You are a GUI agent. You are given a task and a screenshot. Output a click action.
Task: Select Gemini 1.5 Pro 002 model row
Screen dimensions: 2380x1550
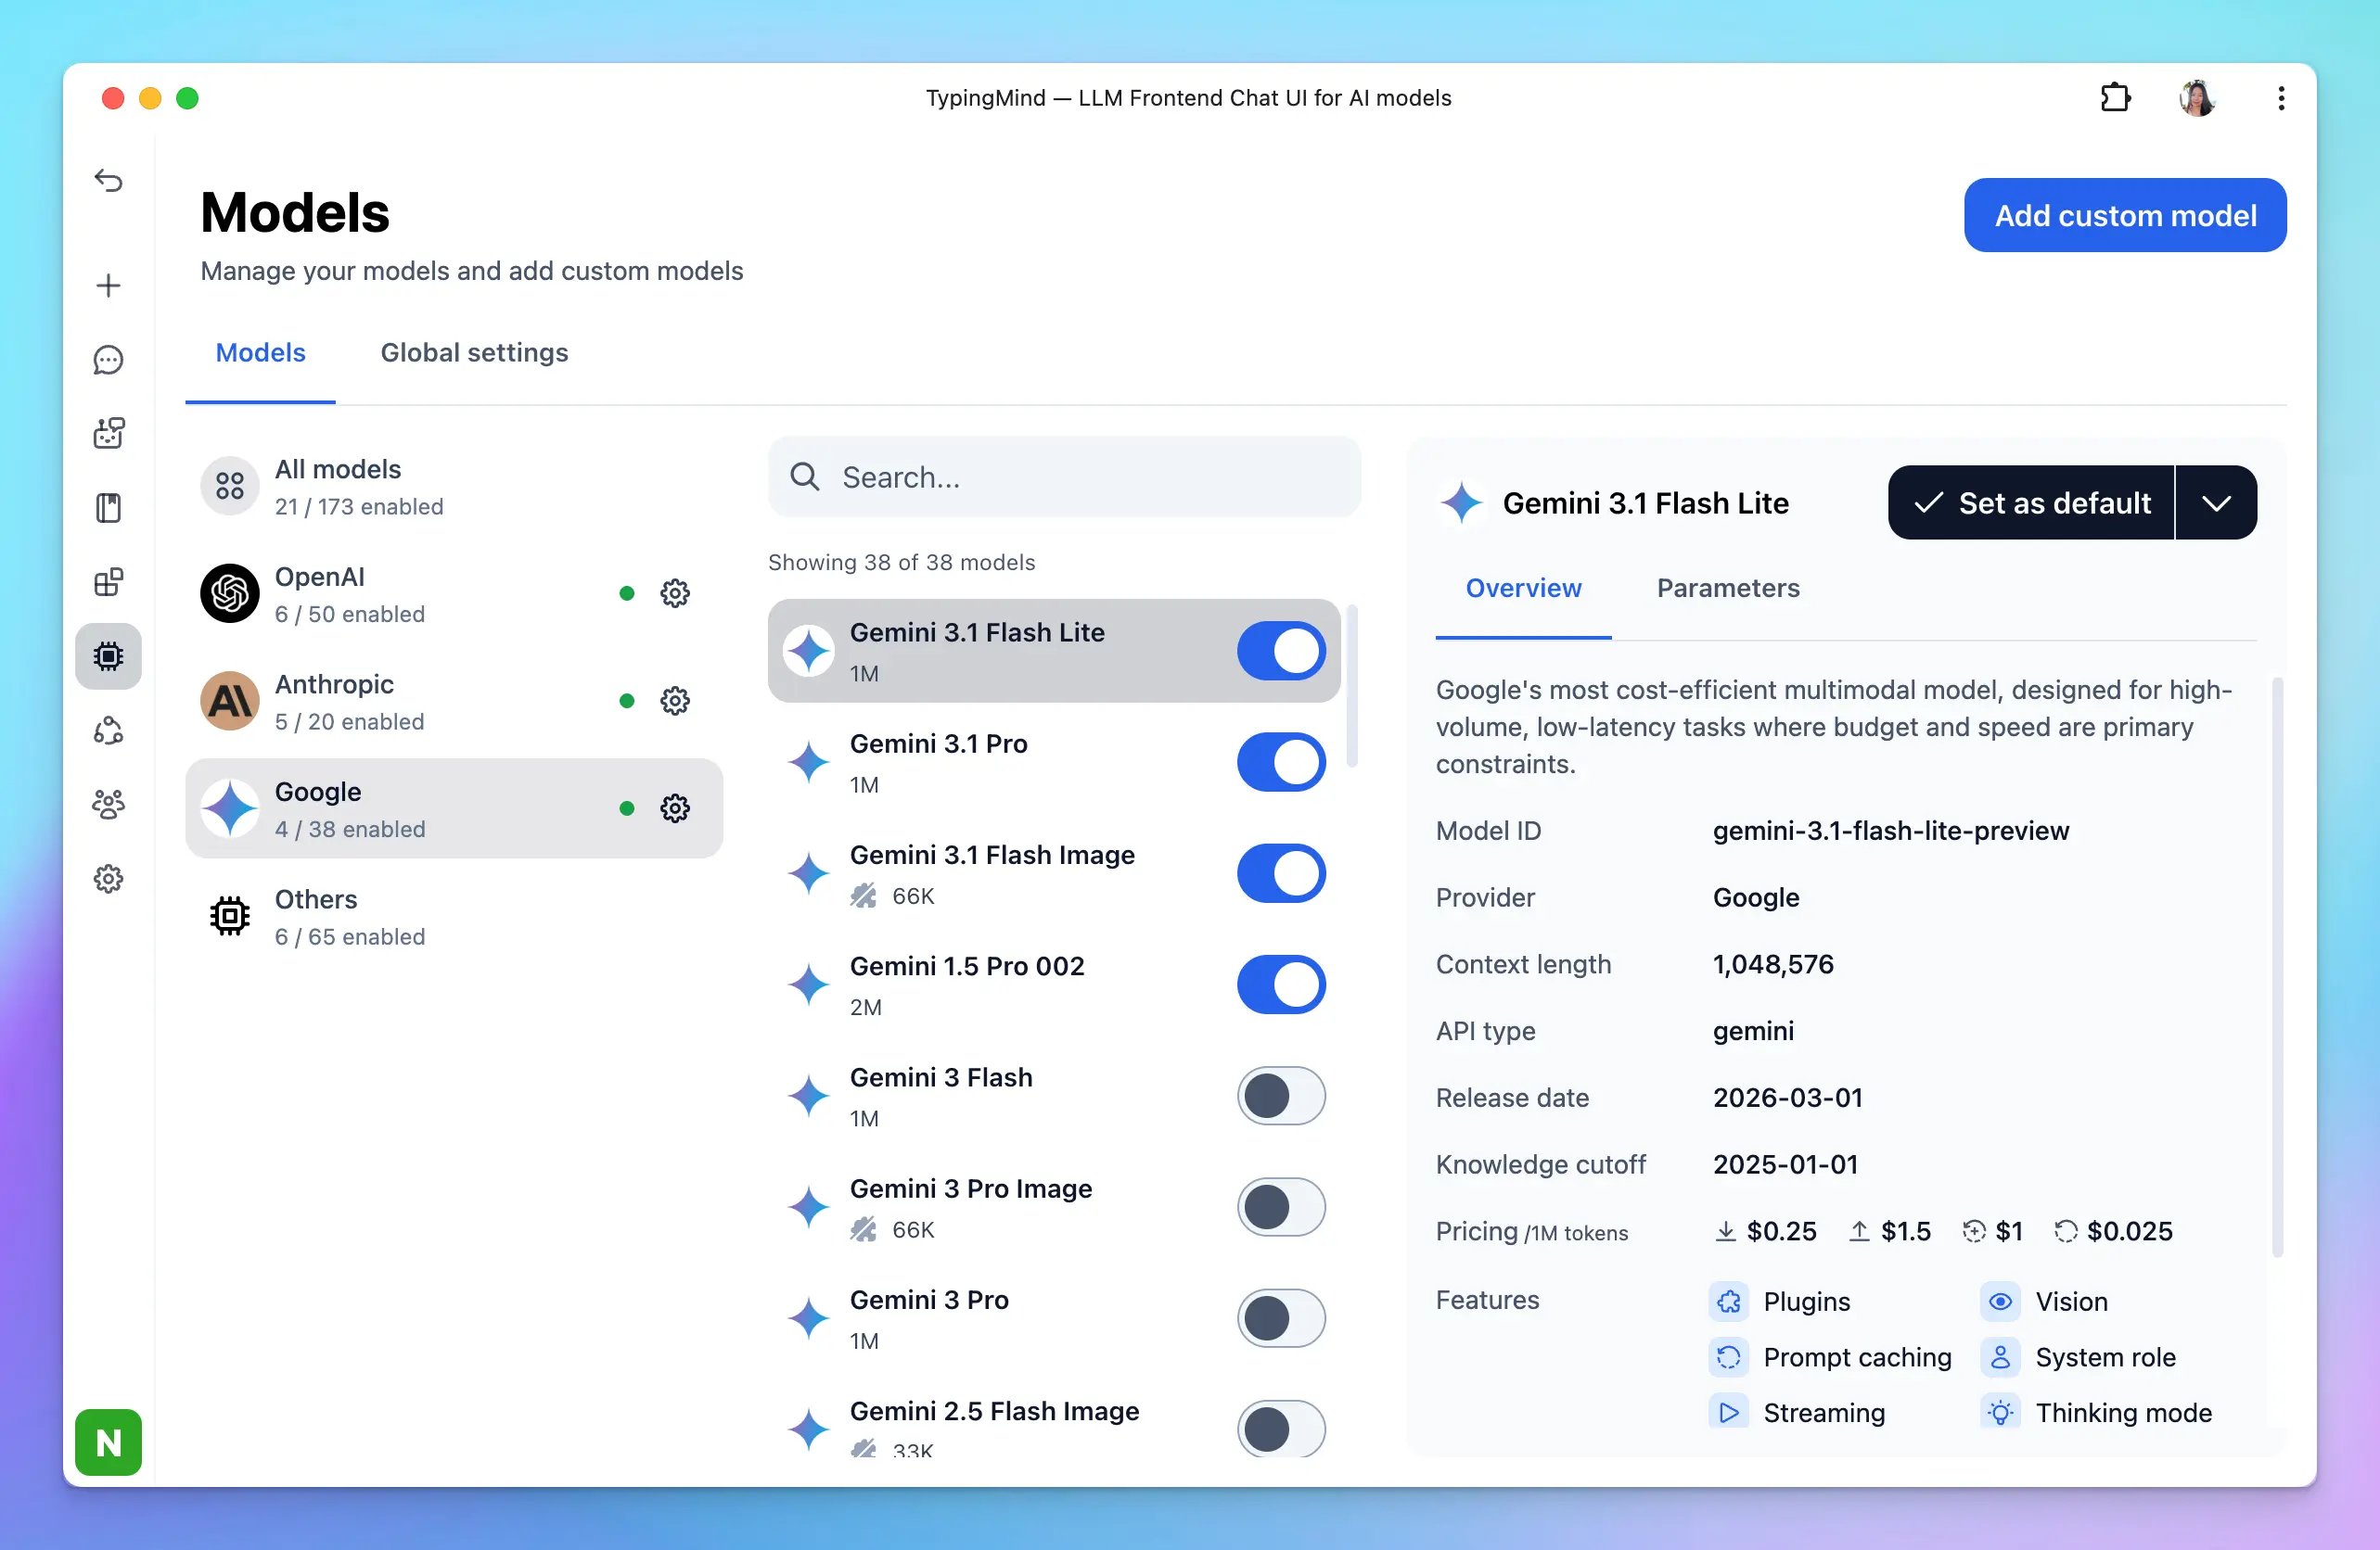tap(1054, 985)
